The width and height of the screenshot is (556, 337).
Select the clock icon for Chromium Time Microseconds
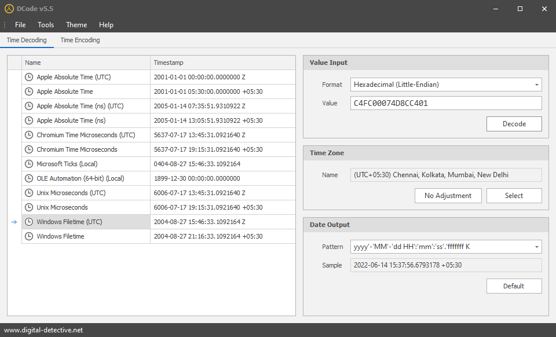(x=29, y=149)
